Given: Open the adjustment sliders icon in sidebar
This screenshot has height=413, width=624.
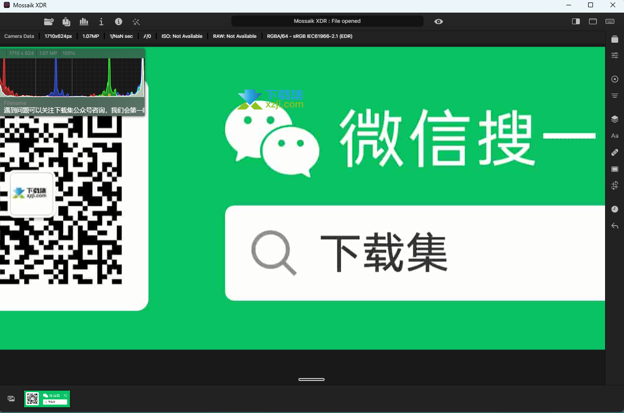Looking at the screenshot, I should tap(615, 55).
